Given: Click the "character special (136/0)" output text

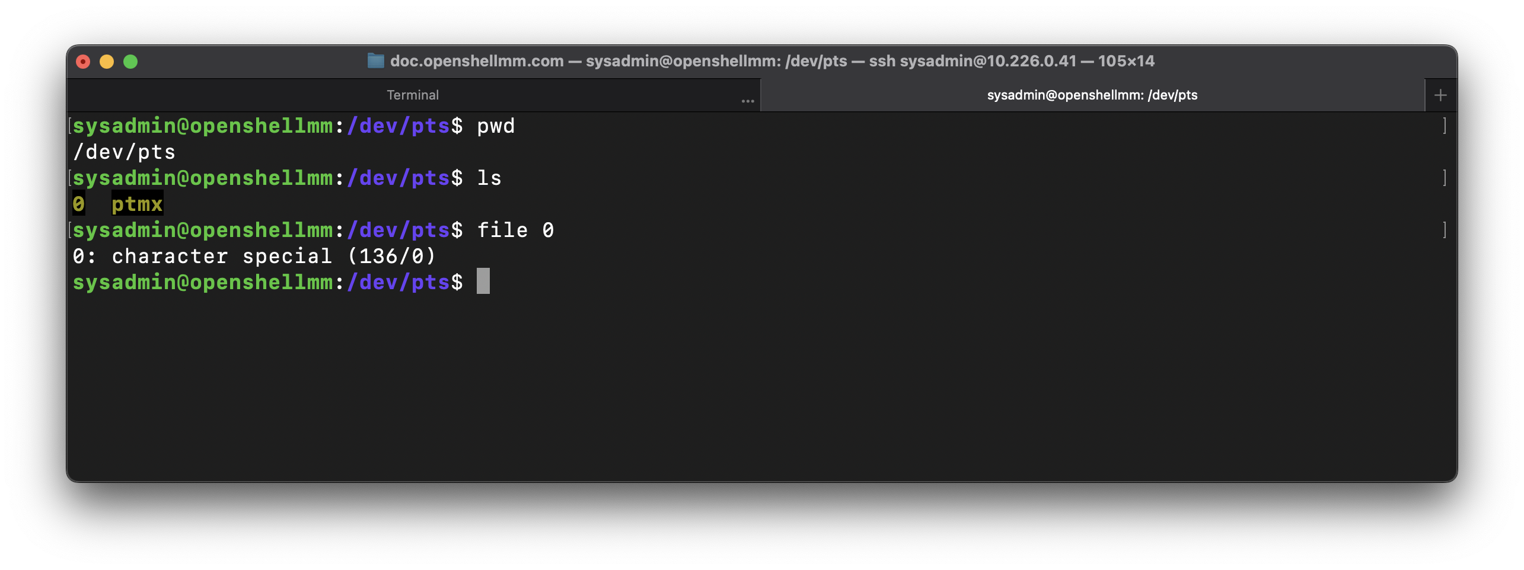Looking at the screenshot, I should (273, 257).
